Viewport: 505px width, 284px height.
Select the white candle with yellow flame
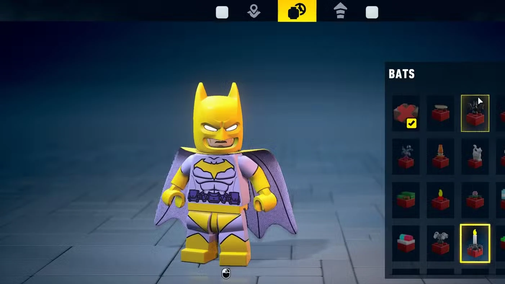[x=475, y=243]
